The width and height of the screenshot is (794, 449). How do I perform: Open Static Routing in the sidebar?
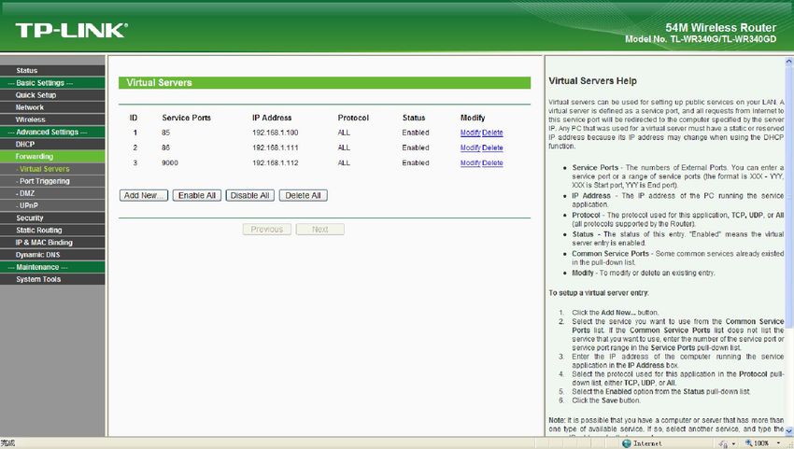point(52,231)
